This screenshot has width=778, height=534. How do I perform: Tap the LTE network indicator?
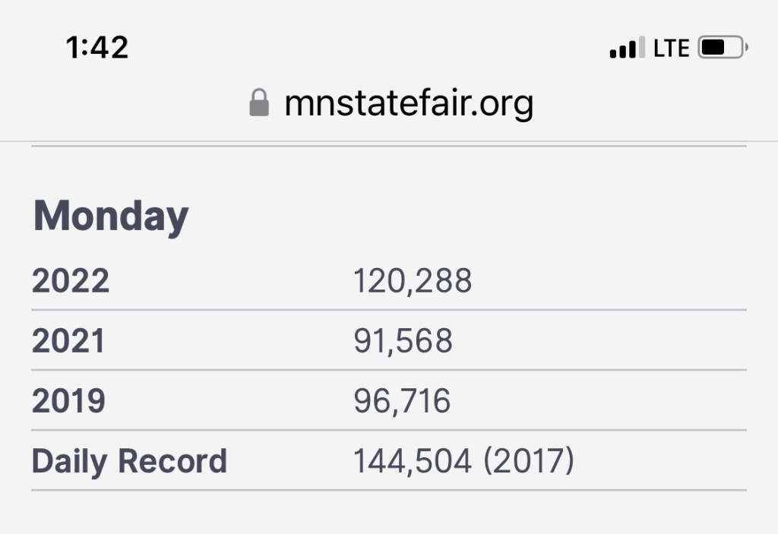[671, 49]
